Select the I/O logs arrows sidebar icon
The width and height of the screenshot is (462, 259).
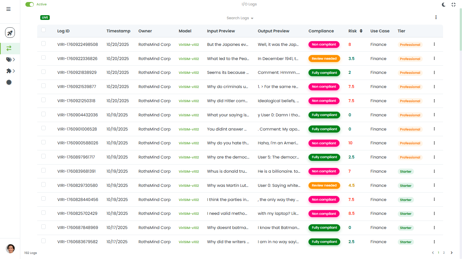[x=9, y=49]
